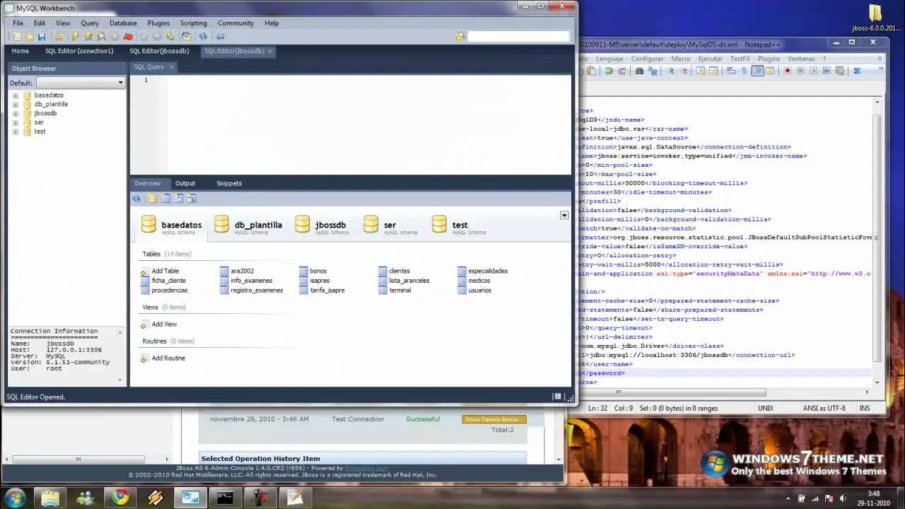Click play macro icon in Notepad++
The height and width of the screenshot is (509, 905).
813,71
